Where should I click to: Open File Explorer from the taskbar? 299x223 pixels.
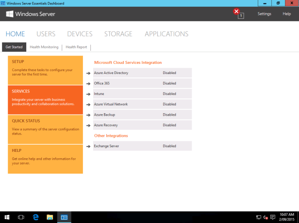coord(50,218)
